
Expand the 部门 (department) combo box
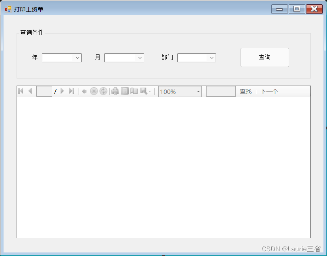point(197,58)
